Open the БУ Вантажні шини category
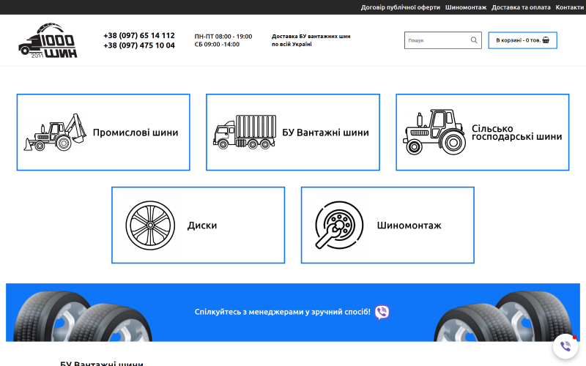 click(292, 132)
